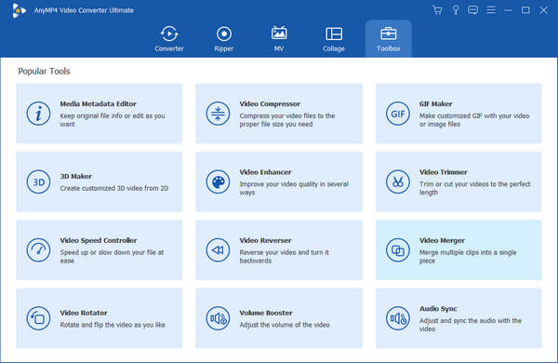Switch to the Converter tab
This screenshot has height=363, width=558.
click(x=169, y=38)
